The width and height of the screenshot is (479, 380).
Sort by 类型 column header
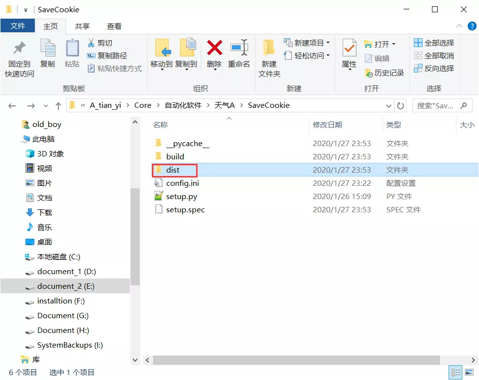point(394,125)
